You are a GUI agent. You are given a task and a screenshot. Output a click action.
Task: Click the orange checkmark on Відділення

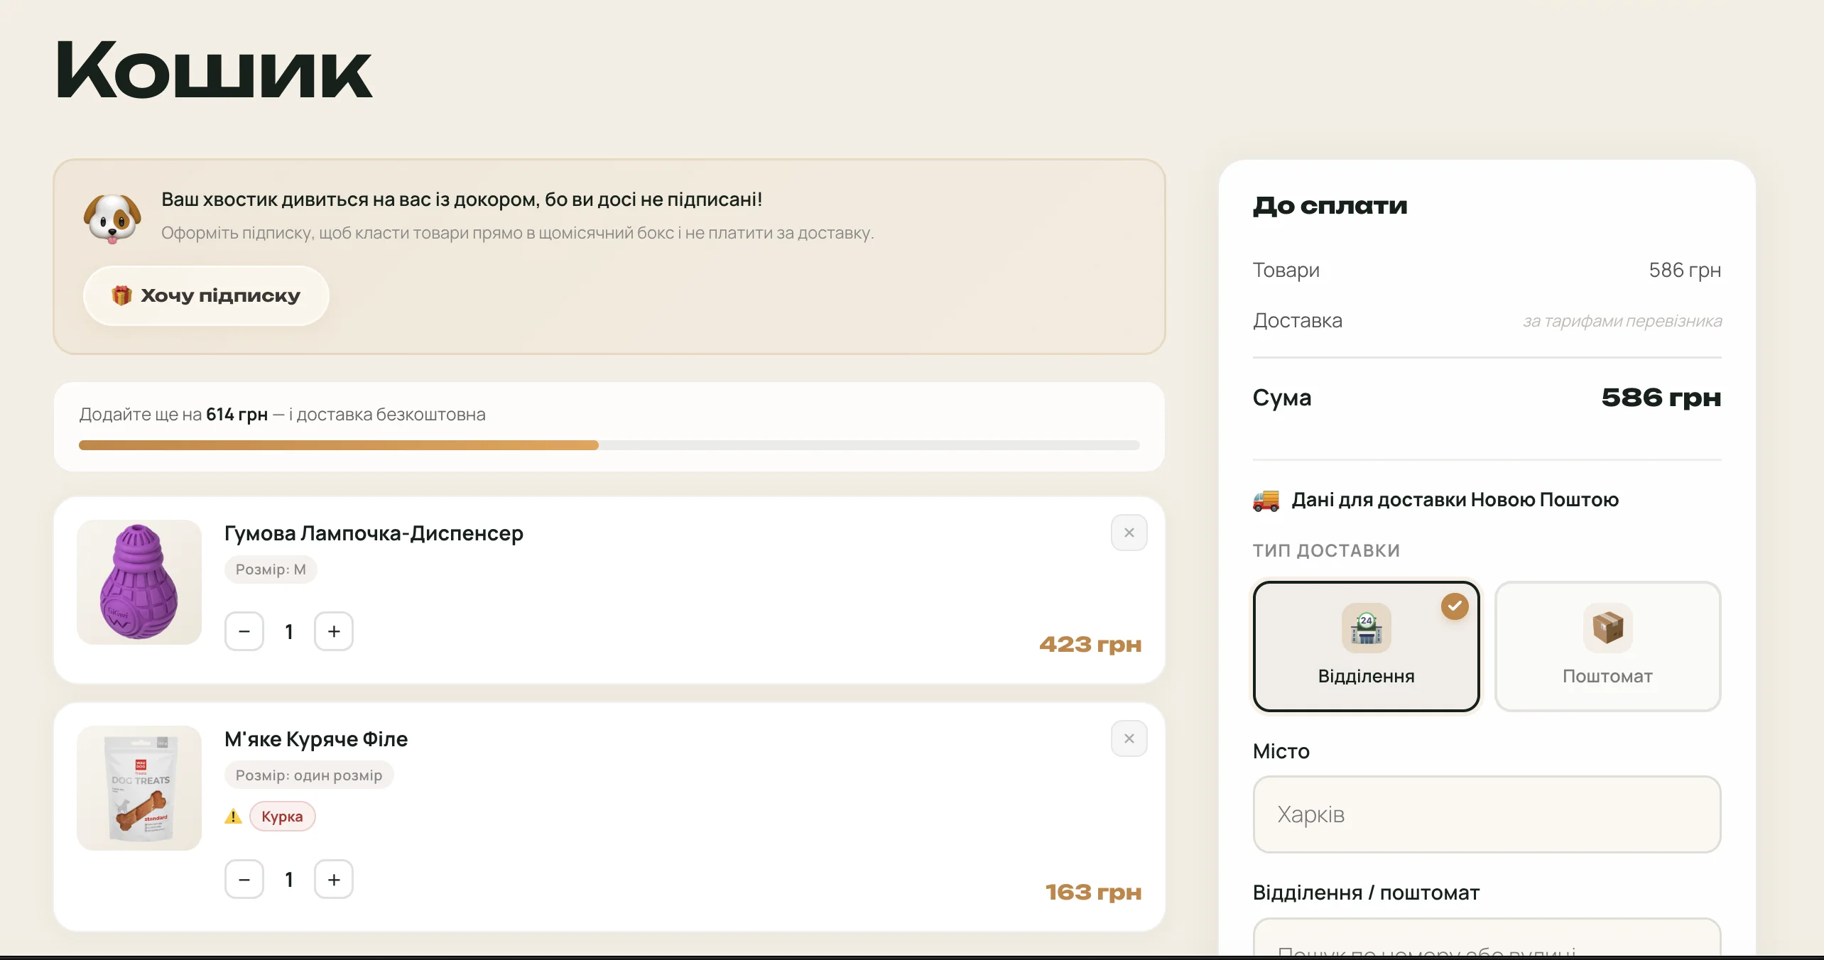[x=1455, y=606]
